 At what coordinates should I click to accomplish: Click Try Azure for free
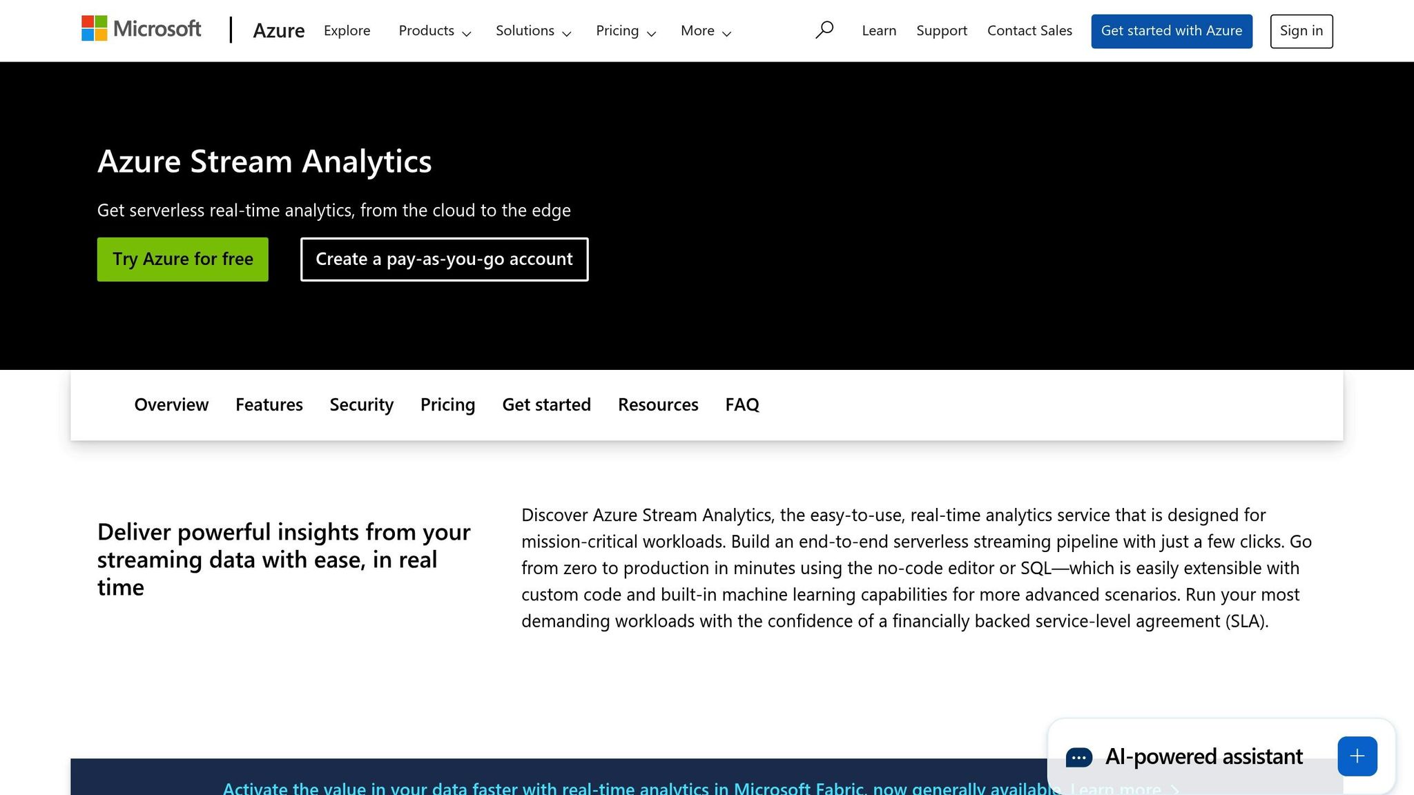tap(182, 259)
